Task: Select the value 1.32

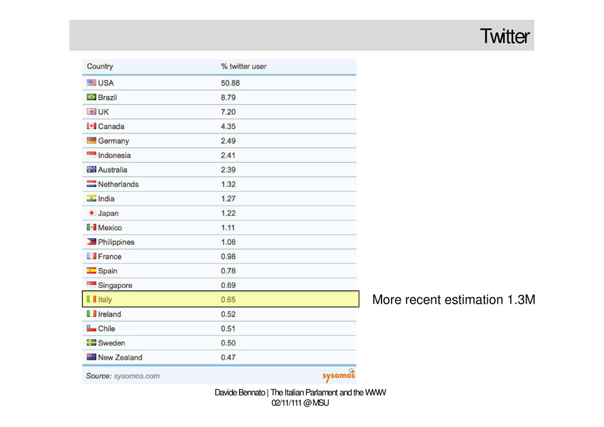Action: (228, 184)
